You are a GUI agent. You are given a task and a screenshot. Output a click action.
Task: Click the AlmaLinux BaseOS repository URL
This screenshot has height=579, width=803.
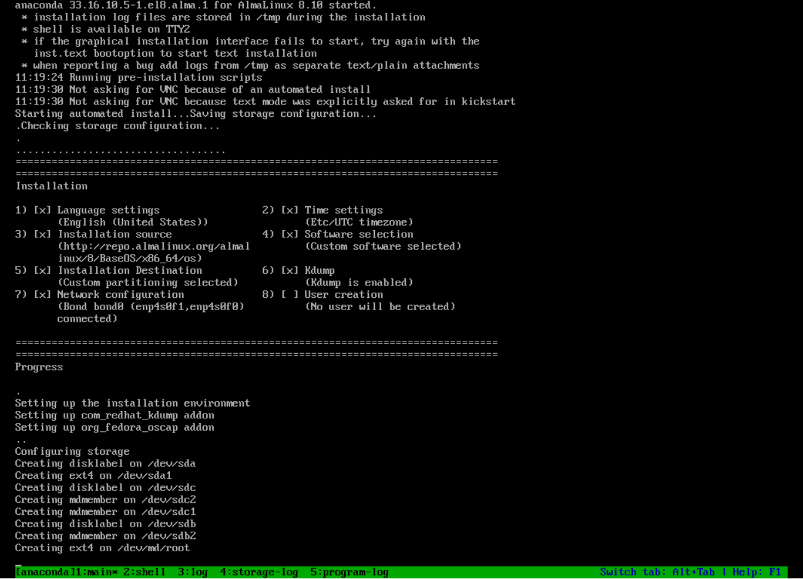[154, 246]
